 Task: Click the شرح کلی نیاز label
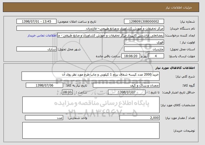click(185, 76)
